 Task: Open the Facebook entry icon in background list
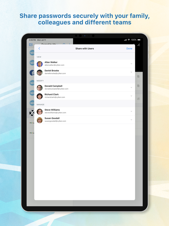(32, 73)
